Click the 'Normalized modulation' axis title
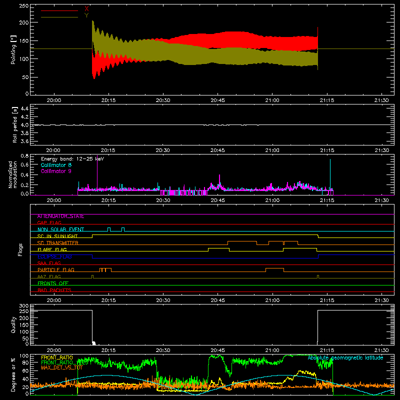Image resolution: width=400 pixels, height=400 pixels. coord(12,174)
